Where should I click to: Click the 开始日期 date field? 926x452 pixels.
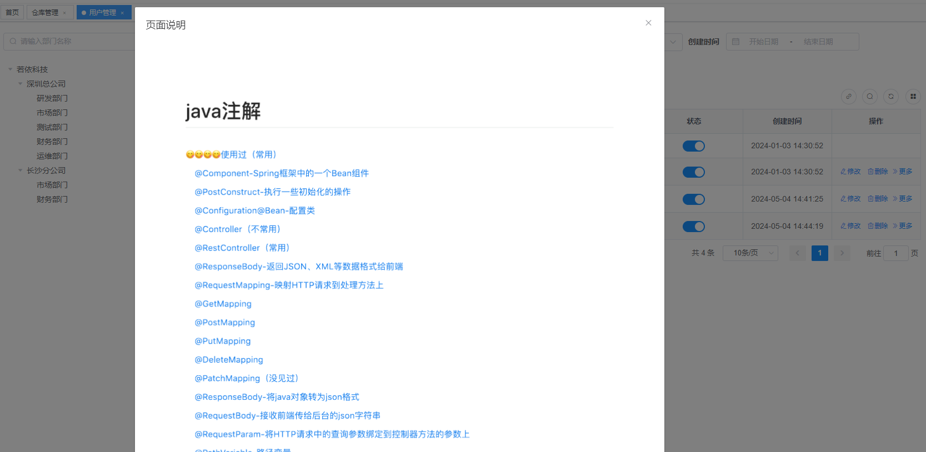pos(763,42)
